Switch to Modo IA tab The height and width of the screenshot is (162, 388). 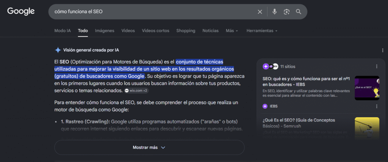[x=63, y=31]
